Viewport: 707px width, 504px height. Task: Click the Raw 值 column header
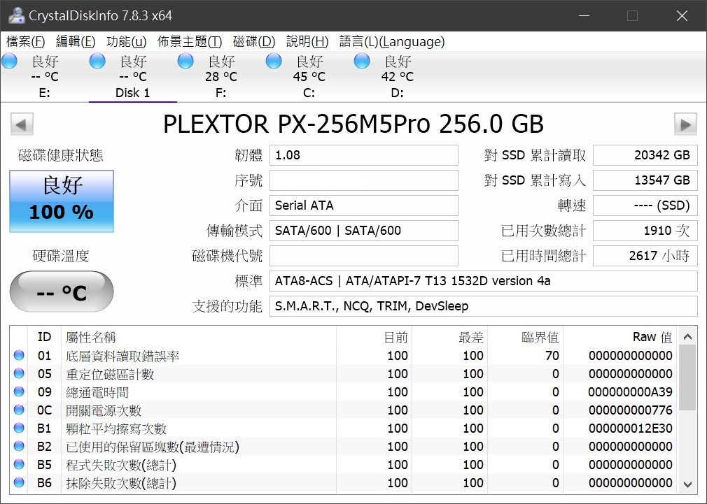click(619, 337)
